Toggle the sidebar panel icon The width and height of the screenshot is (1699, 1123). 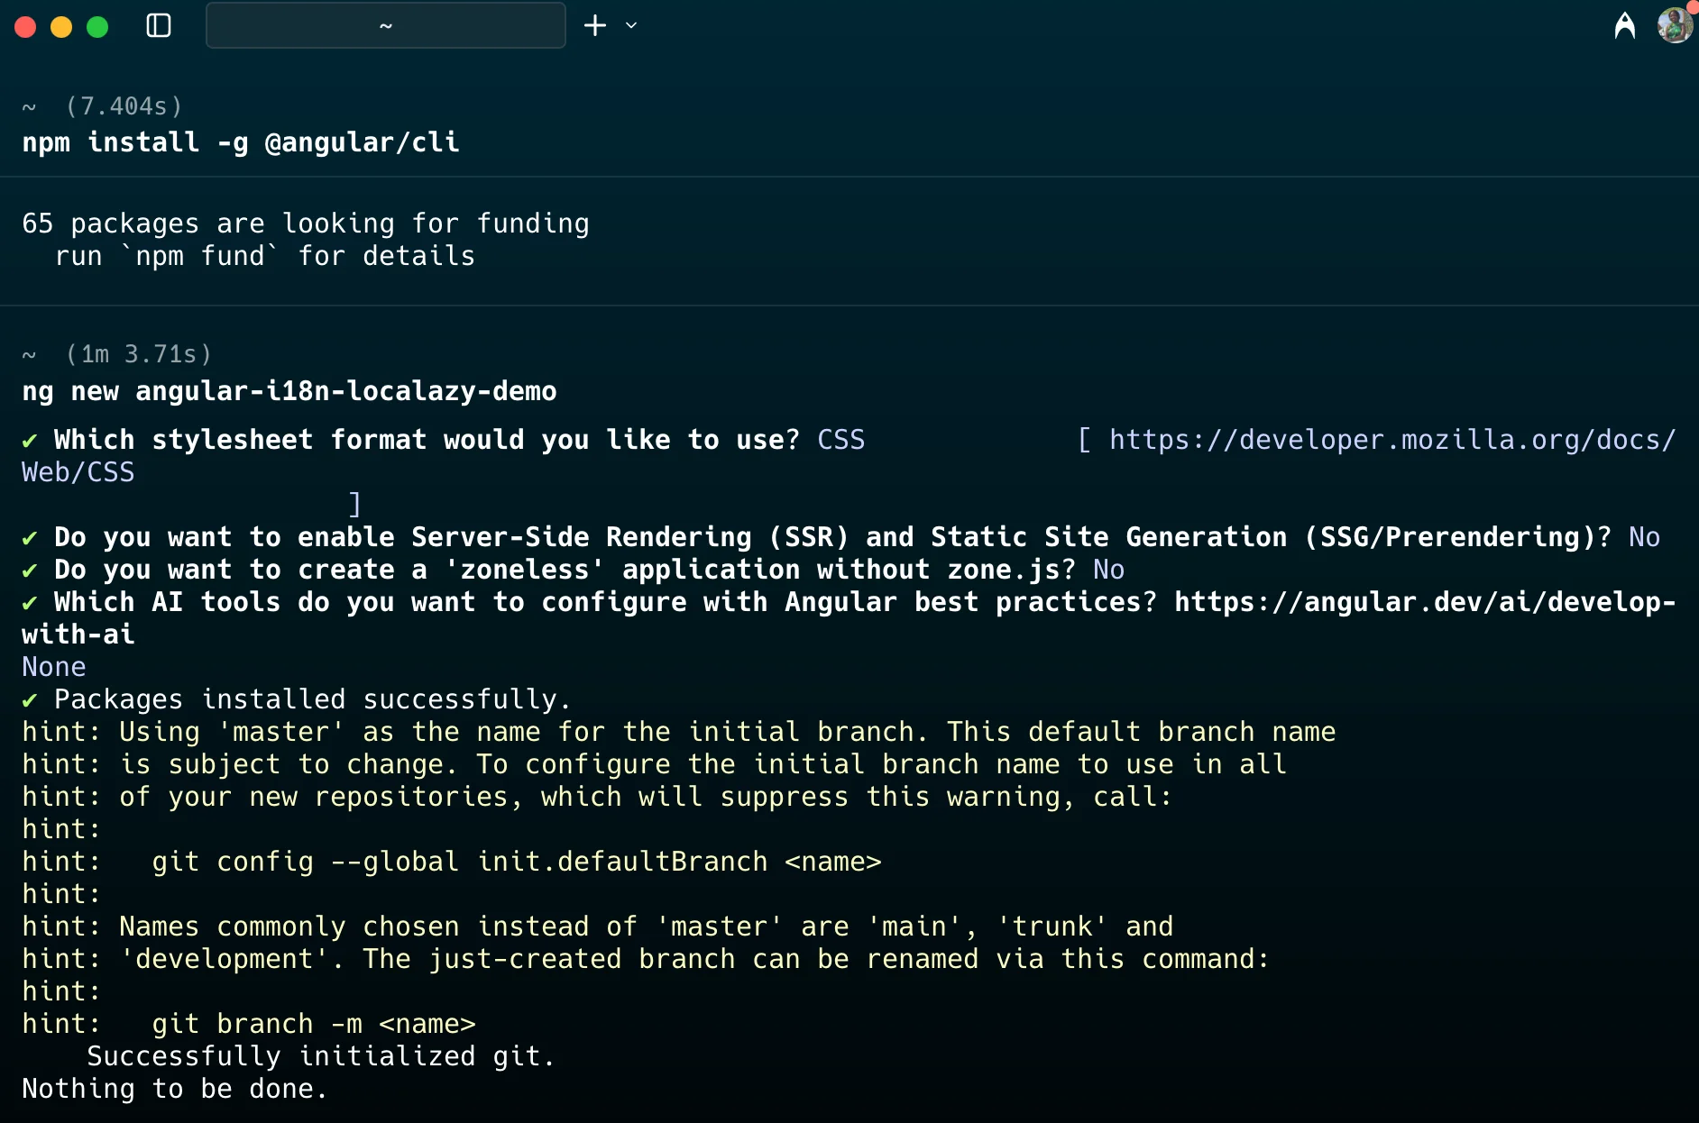(x=159, y=26)
